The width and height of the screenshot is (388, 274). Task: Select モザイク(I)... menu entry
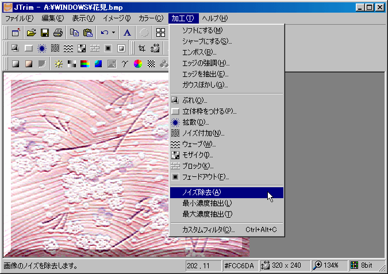coord(226,155)
